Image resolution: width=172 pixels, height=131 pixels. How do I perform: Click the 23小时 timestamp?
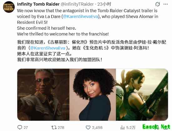click(104, 4)
